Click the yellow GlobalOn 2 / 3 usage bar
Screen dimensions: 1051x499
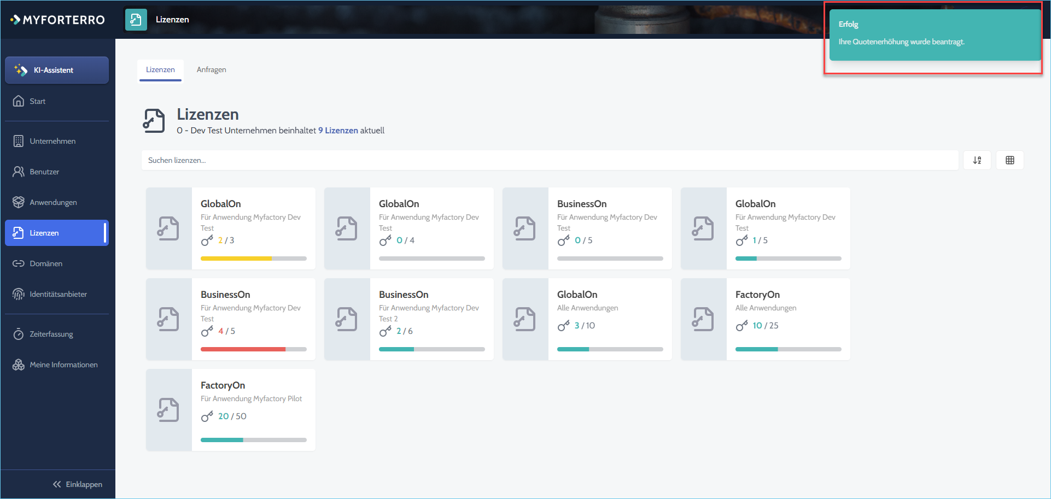[254, 259]
